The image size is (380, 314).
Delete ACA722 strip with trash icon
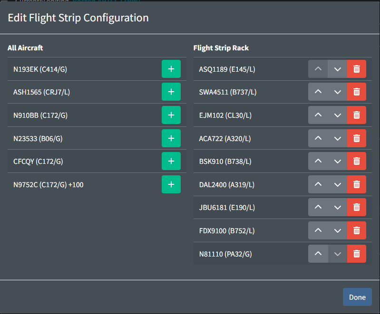coord(357,138)
